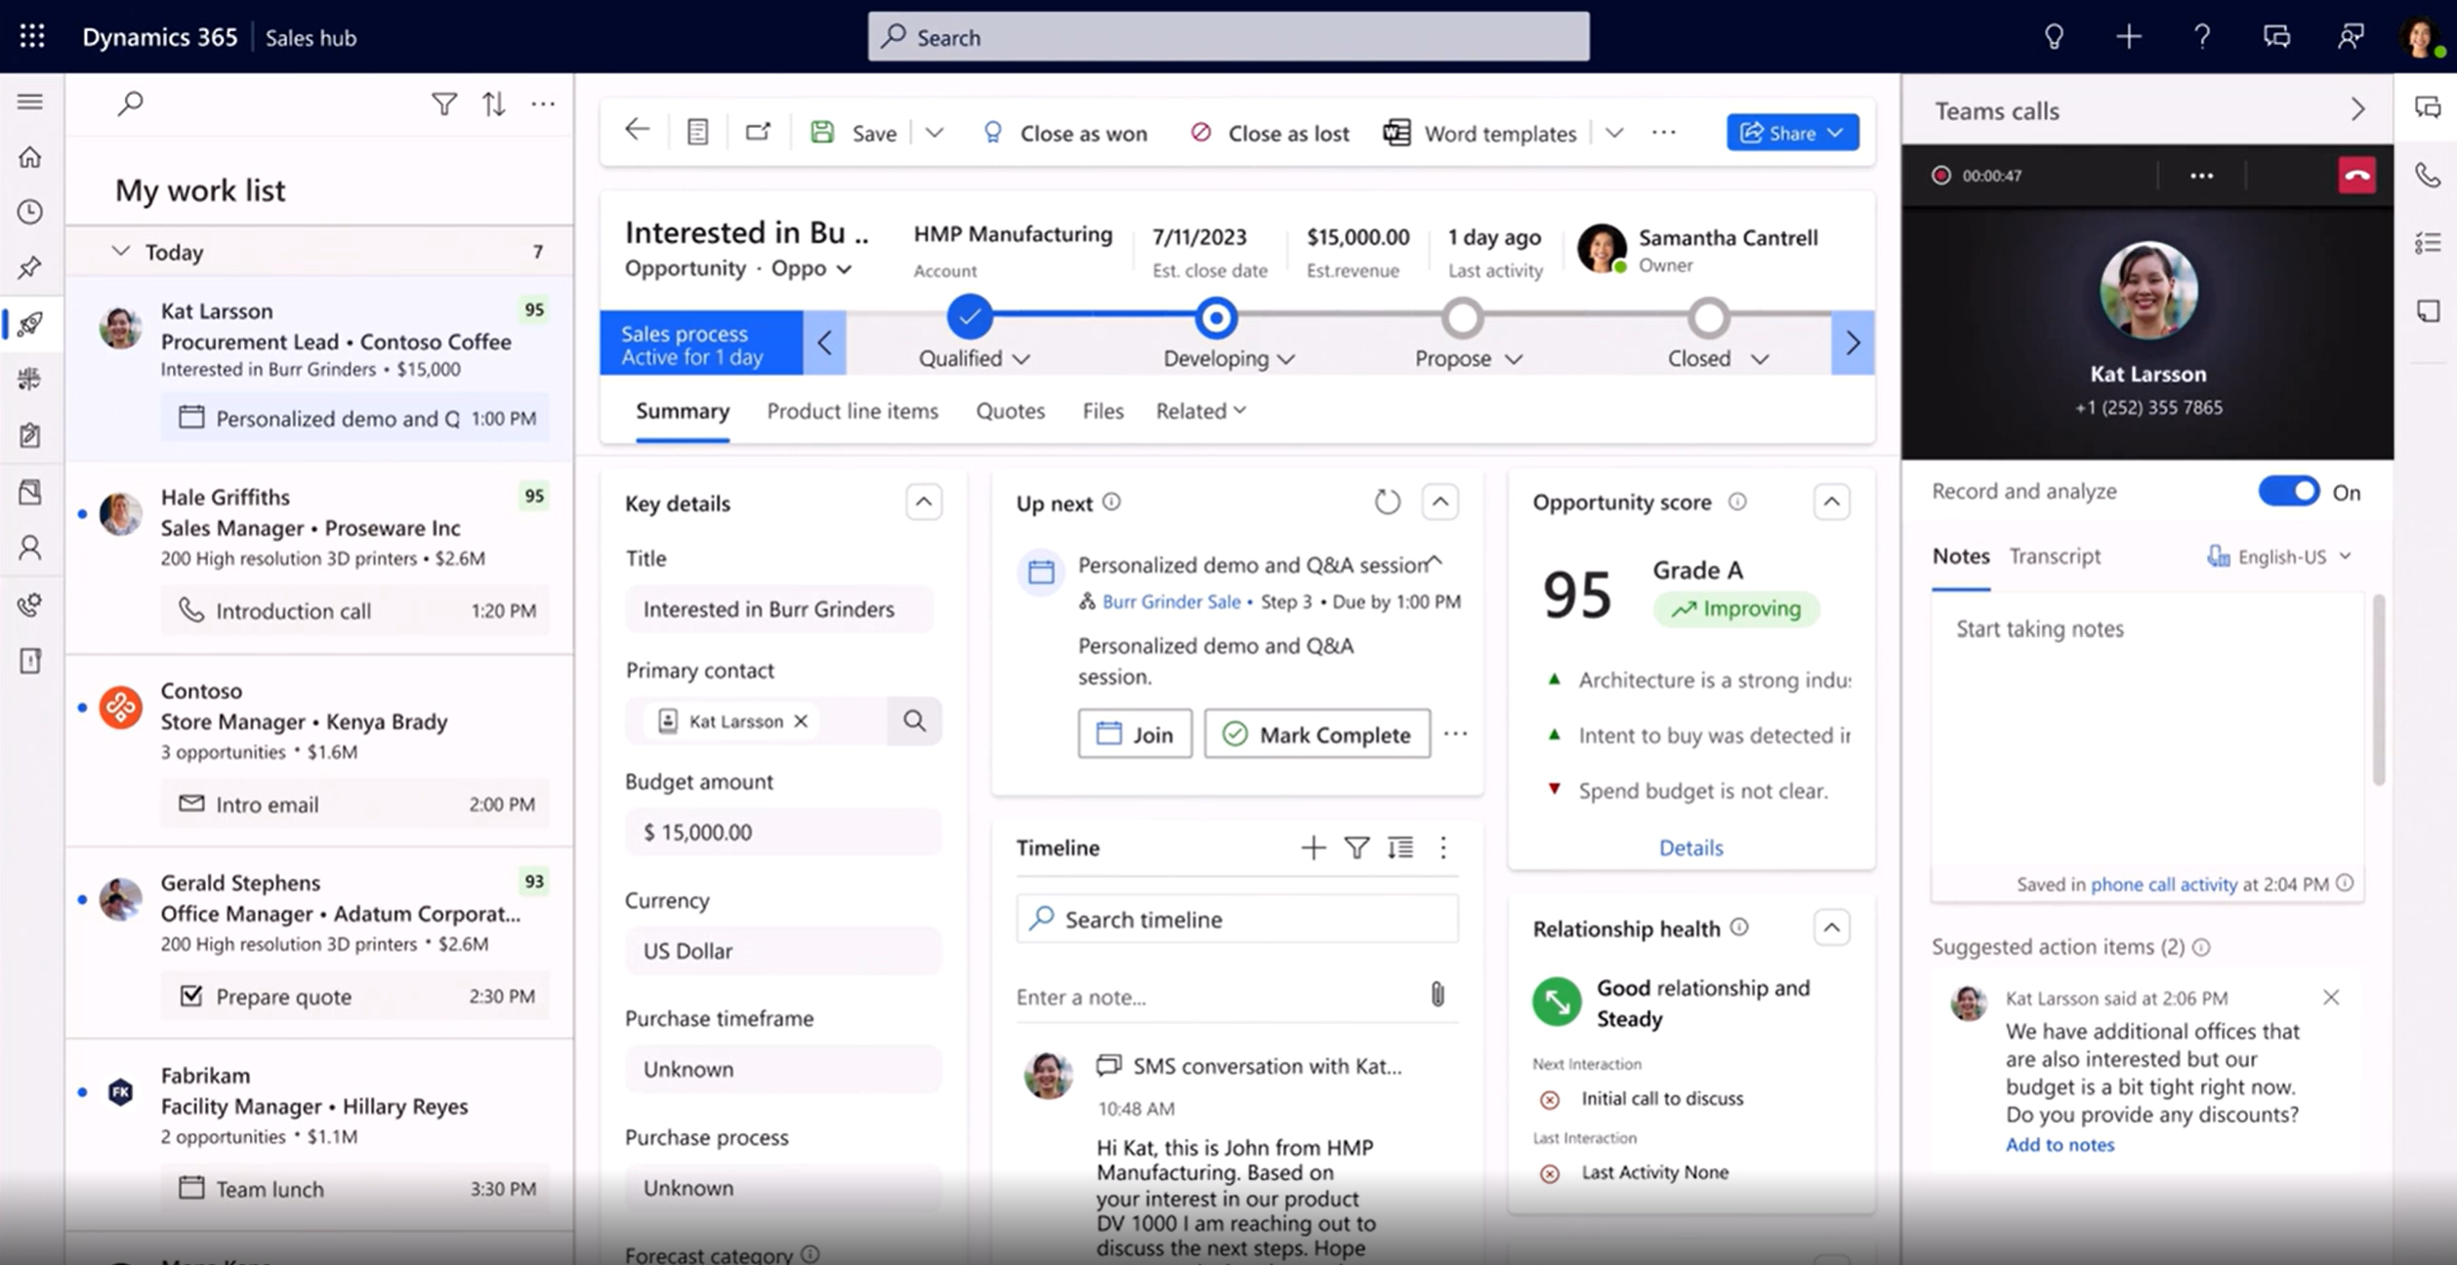Click the back arrow in command bar
The width and height of the screenshot is (2457, 1265).
click(637, 131)
